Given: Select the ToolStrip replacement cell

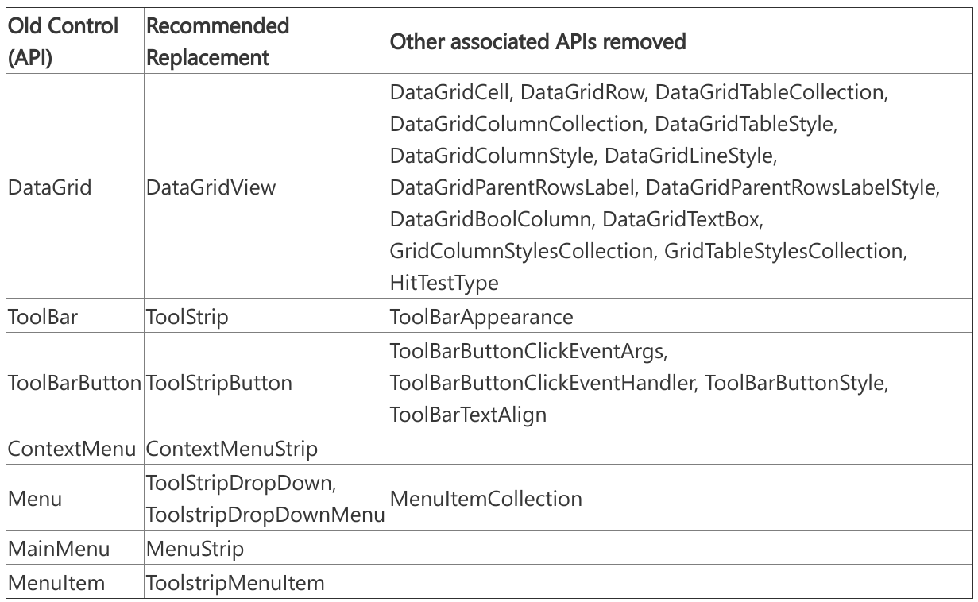Looking at the screenshot, I should click(x=187, y=318).
